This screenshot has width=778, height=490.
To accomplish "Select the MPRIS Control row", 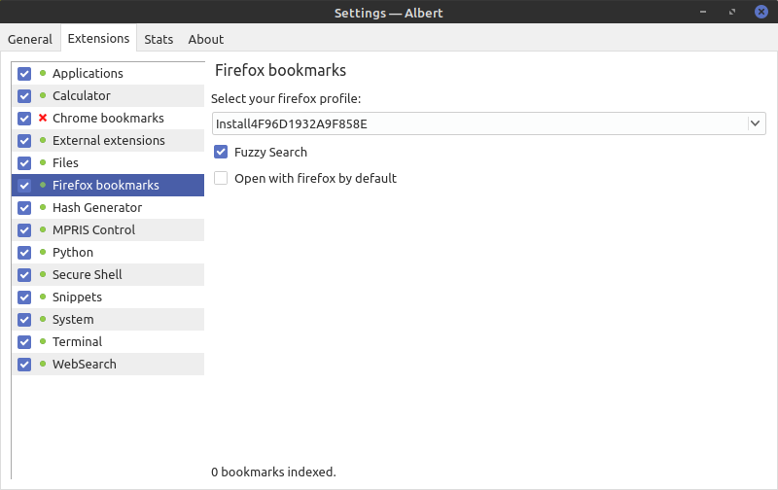I will [x=108, y=230].
